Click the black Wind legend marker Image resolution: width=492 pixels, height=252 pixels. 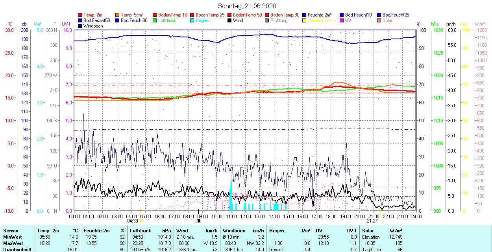[230, 20]
